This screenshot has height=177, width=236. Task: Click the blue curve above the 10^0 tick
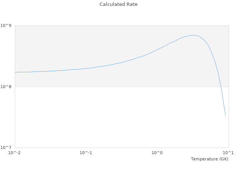point(157,49)
